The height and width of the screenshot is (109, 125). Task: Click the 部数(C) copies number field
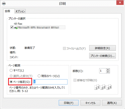(x=103, y=71)
